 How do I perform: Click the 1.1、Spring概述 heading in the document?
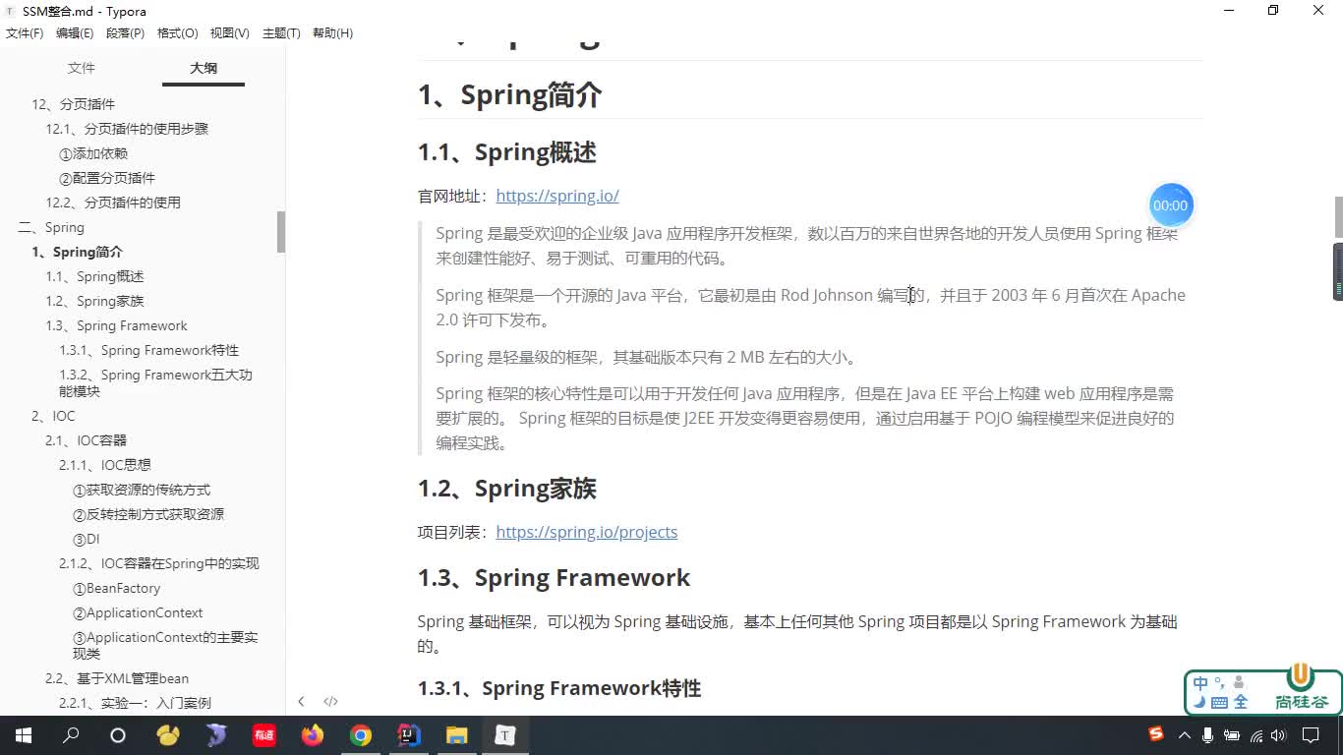(506, 152)
